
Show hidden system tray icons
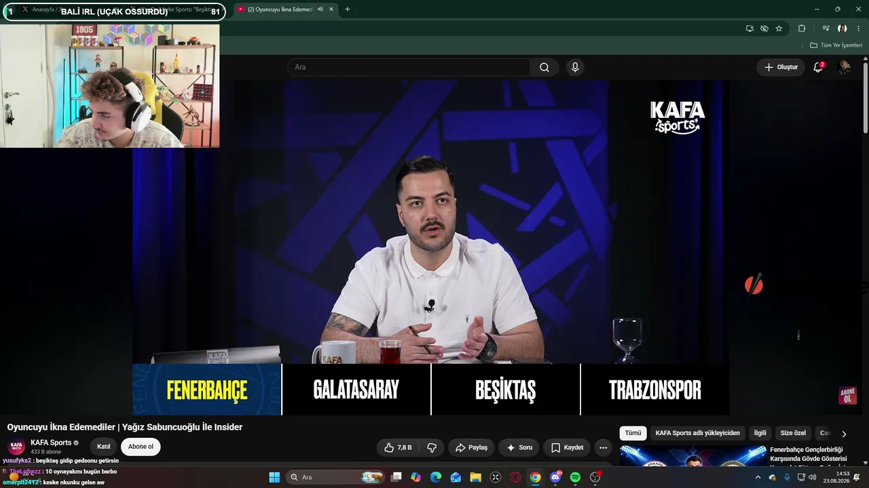pyautogui.click(x=758, y=477)
